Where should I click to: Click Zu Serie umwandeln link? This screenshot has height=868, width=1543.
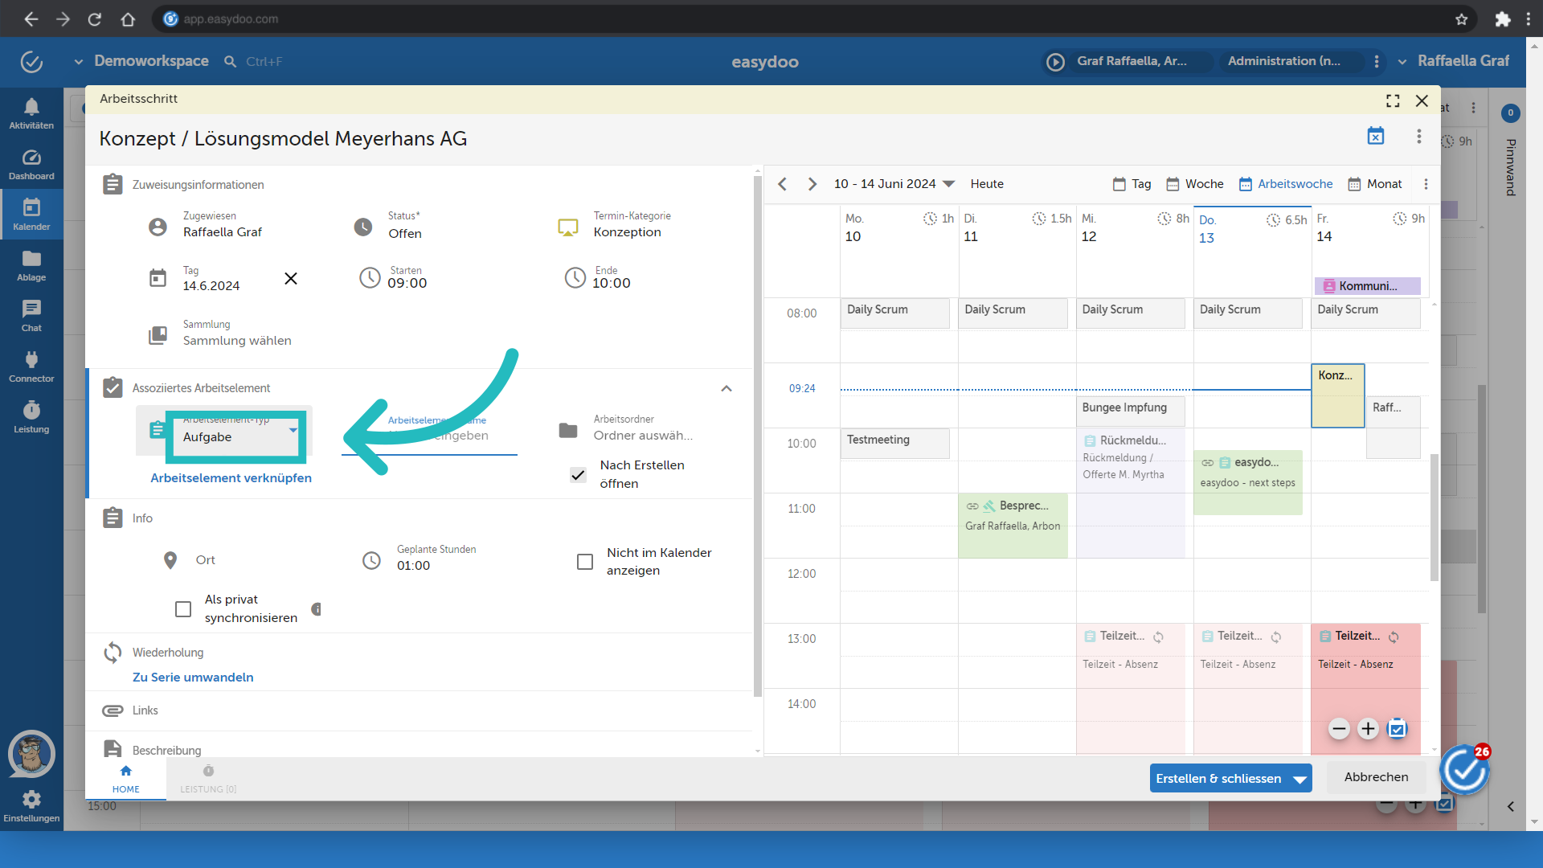click(194, 678)
